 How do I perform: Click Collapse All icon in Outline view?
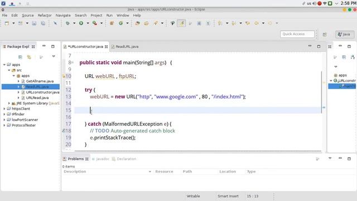pos(344,57)
